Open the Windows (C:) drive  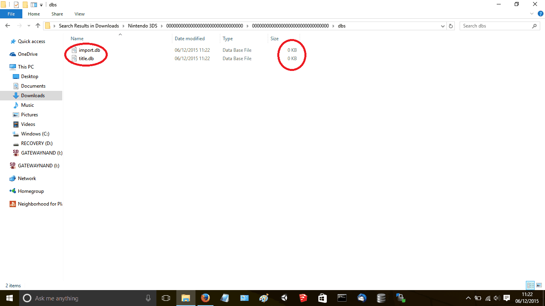[35, 134]
